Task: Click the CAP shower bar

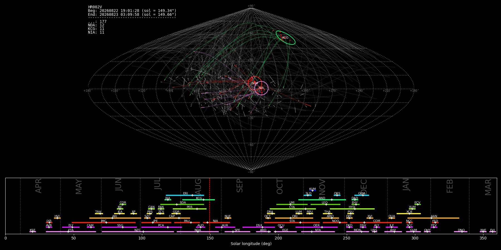Action: click(173, 218)
